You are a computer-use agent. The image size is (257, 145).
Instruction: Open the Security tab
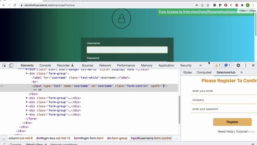click(186, 65)
